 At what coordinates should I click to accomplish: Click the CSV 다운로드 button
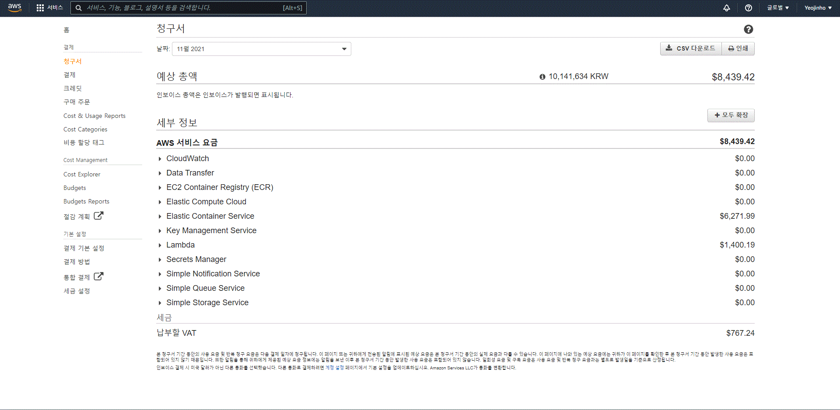click(x=691, y=48)
